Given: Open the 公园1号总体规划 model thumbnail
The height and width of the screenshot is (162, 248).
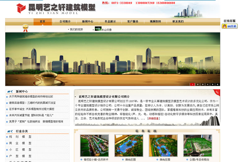Looking at the screenshot, I should tap(198, 145).
